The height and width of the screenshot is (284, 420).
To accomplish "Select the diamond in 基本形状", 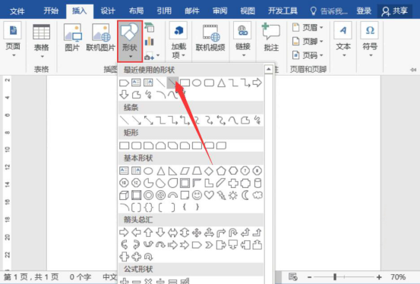I will pyautogui.click(x=209, y=170).
